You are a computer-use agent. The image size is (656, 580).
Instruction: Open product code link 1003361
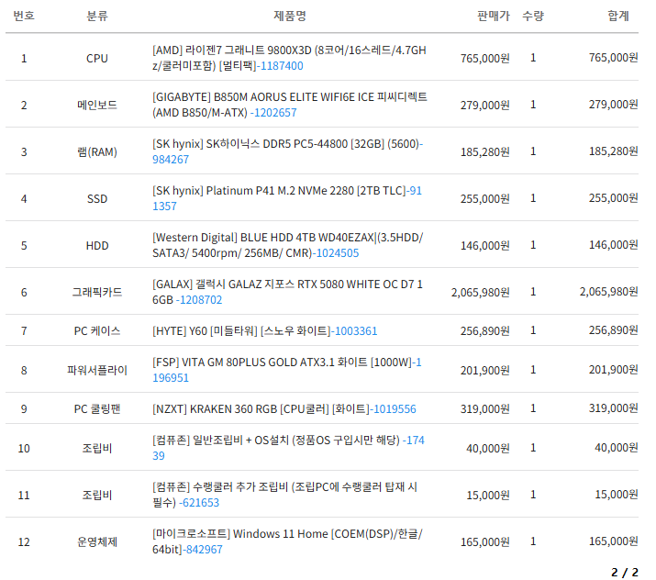pyautogui.click(x=356, y=331)
